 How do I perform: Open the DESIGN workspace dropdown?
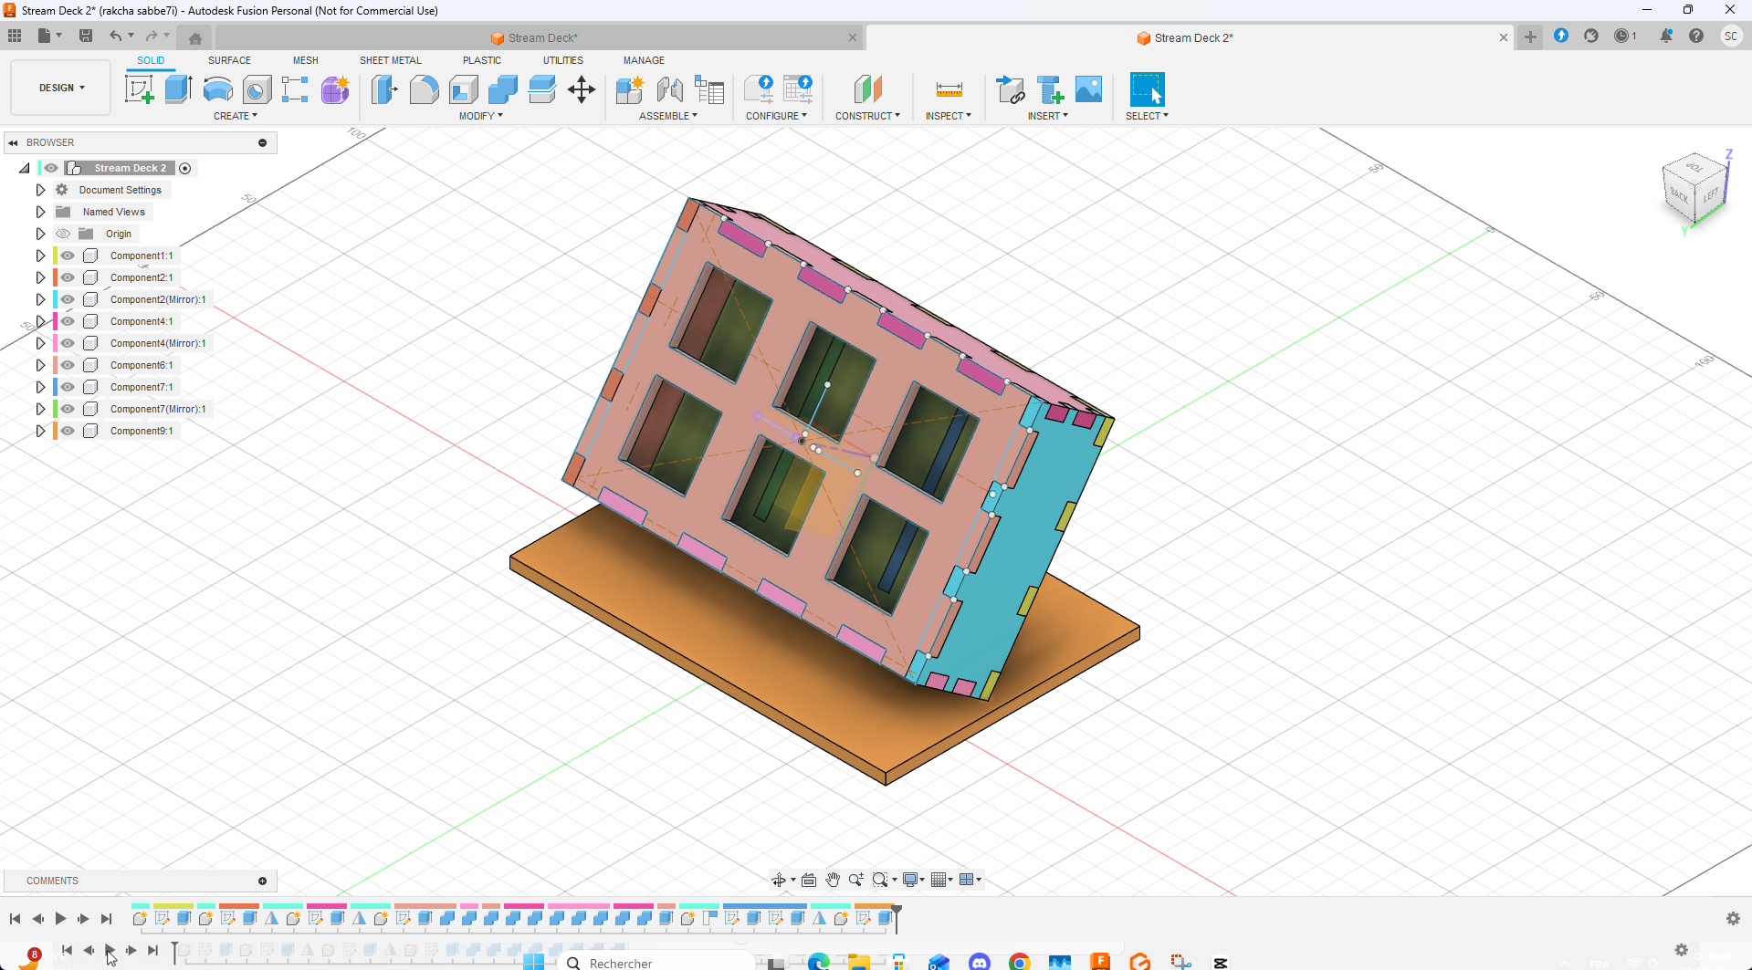pos(61,88)
